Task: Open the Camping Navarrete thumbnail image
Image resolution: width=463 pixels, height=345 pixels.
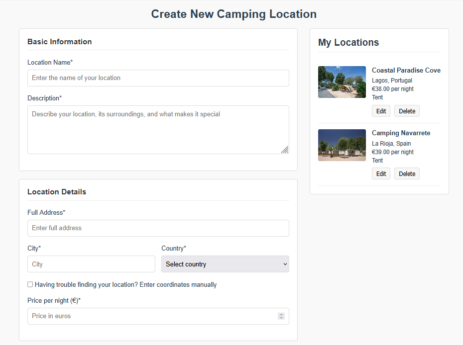Action: click(342, 145)
